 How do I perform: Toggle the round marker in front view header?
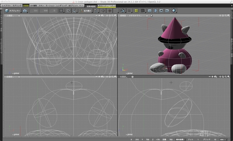click(19, 77)
